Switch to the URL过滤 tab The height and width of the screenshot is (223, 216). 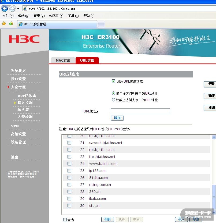coord(87,61)
